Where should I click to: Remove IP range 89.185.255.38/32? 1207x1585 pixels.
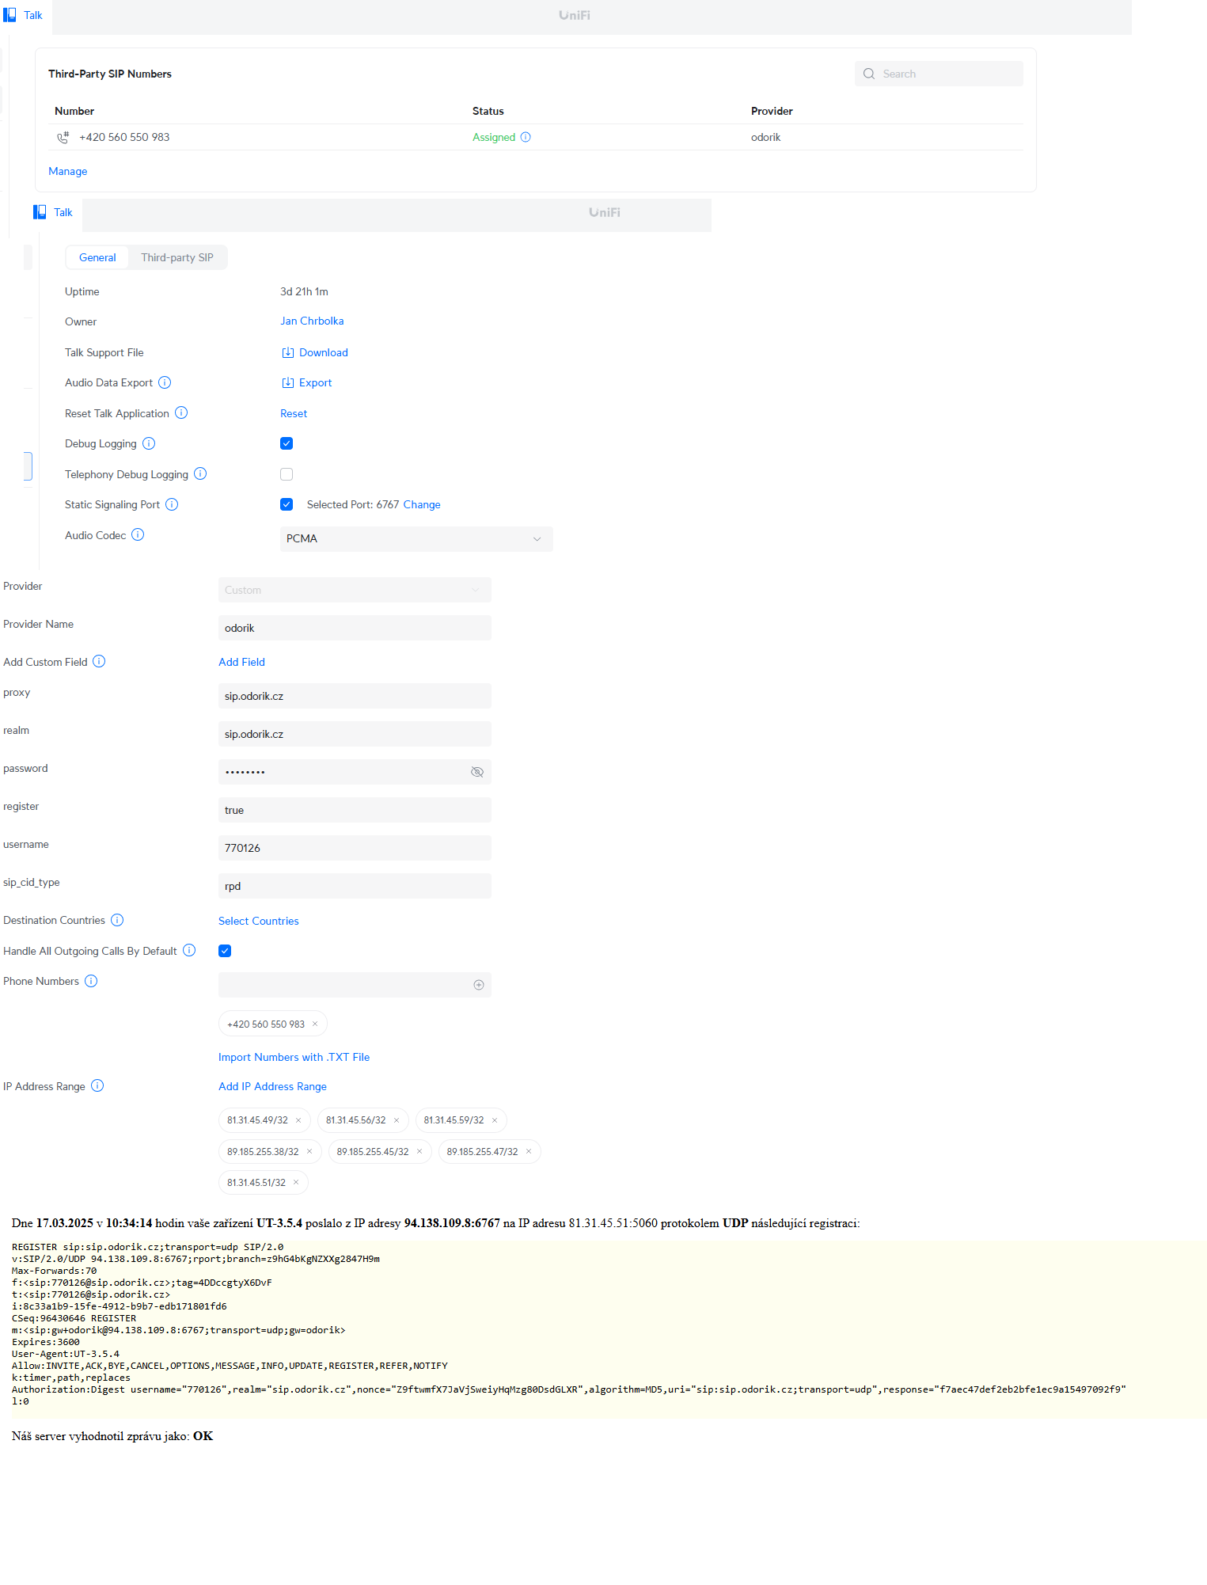point(309,1151)
